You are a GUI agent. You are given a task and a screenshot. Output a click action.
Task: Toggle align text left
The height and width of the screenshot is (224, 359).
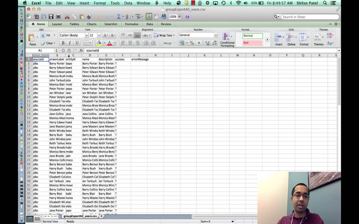pyautogui.click(x=123, y=43)
